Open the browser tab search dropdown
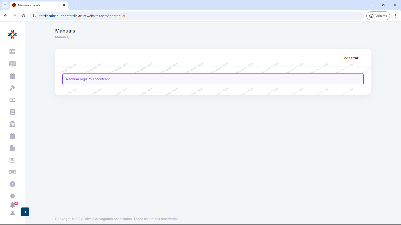 click(5, 5)
